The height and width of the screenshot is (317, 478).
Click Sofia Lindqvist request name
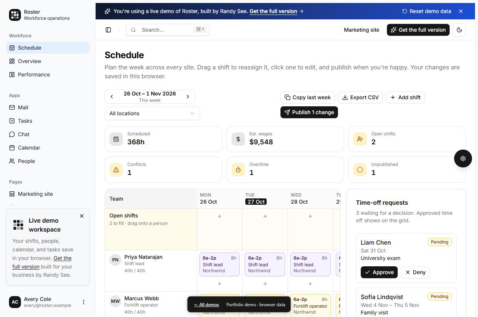coord(382,297)
